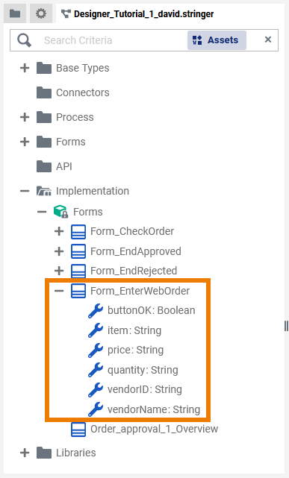Select the wrench icon beside vendorName
This screenshot has width=289, height=478.
(x=96, y=409)
